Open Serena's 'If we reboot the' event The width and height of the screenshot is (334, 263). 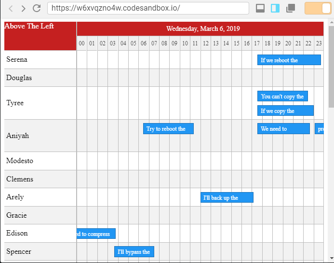point(289,60)
